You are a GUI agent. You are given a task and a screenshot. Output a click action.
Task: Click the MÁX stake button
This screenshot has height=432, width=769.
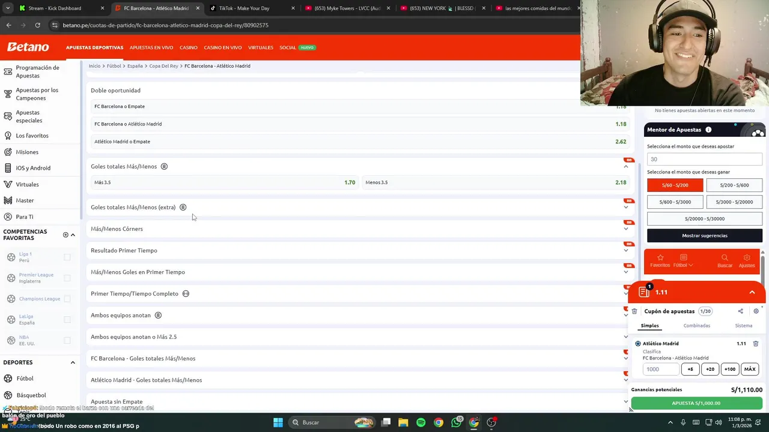point(750,370)
